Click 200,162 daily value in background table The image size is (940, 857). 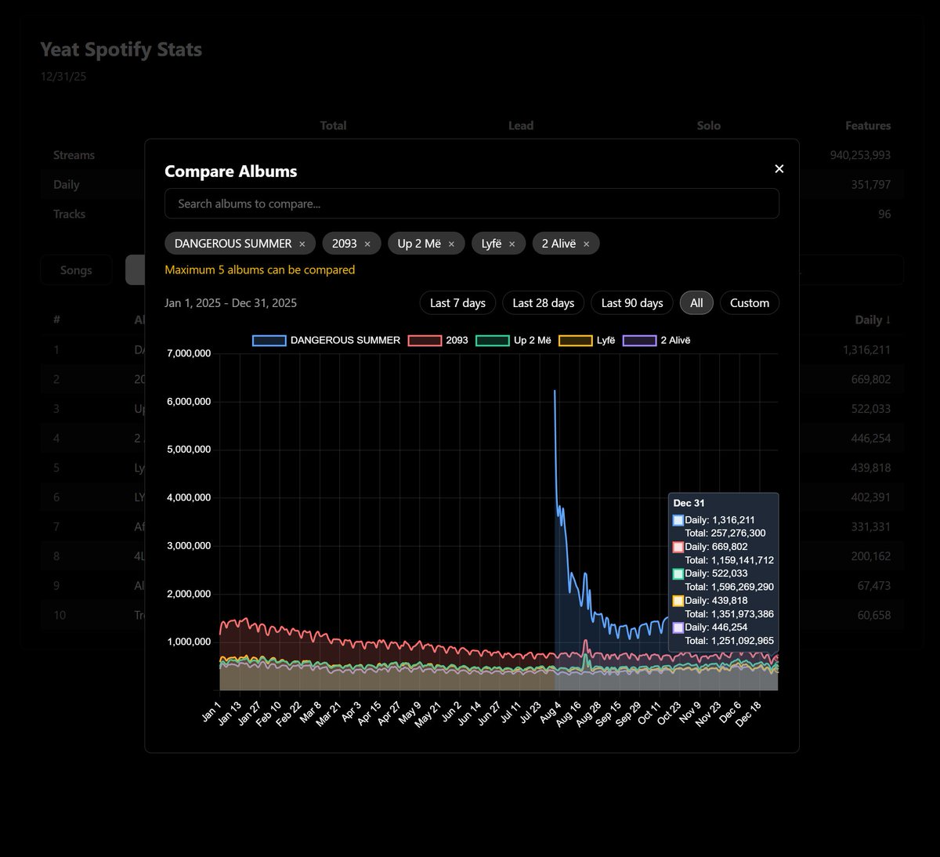point(871,556)
